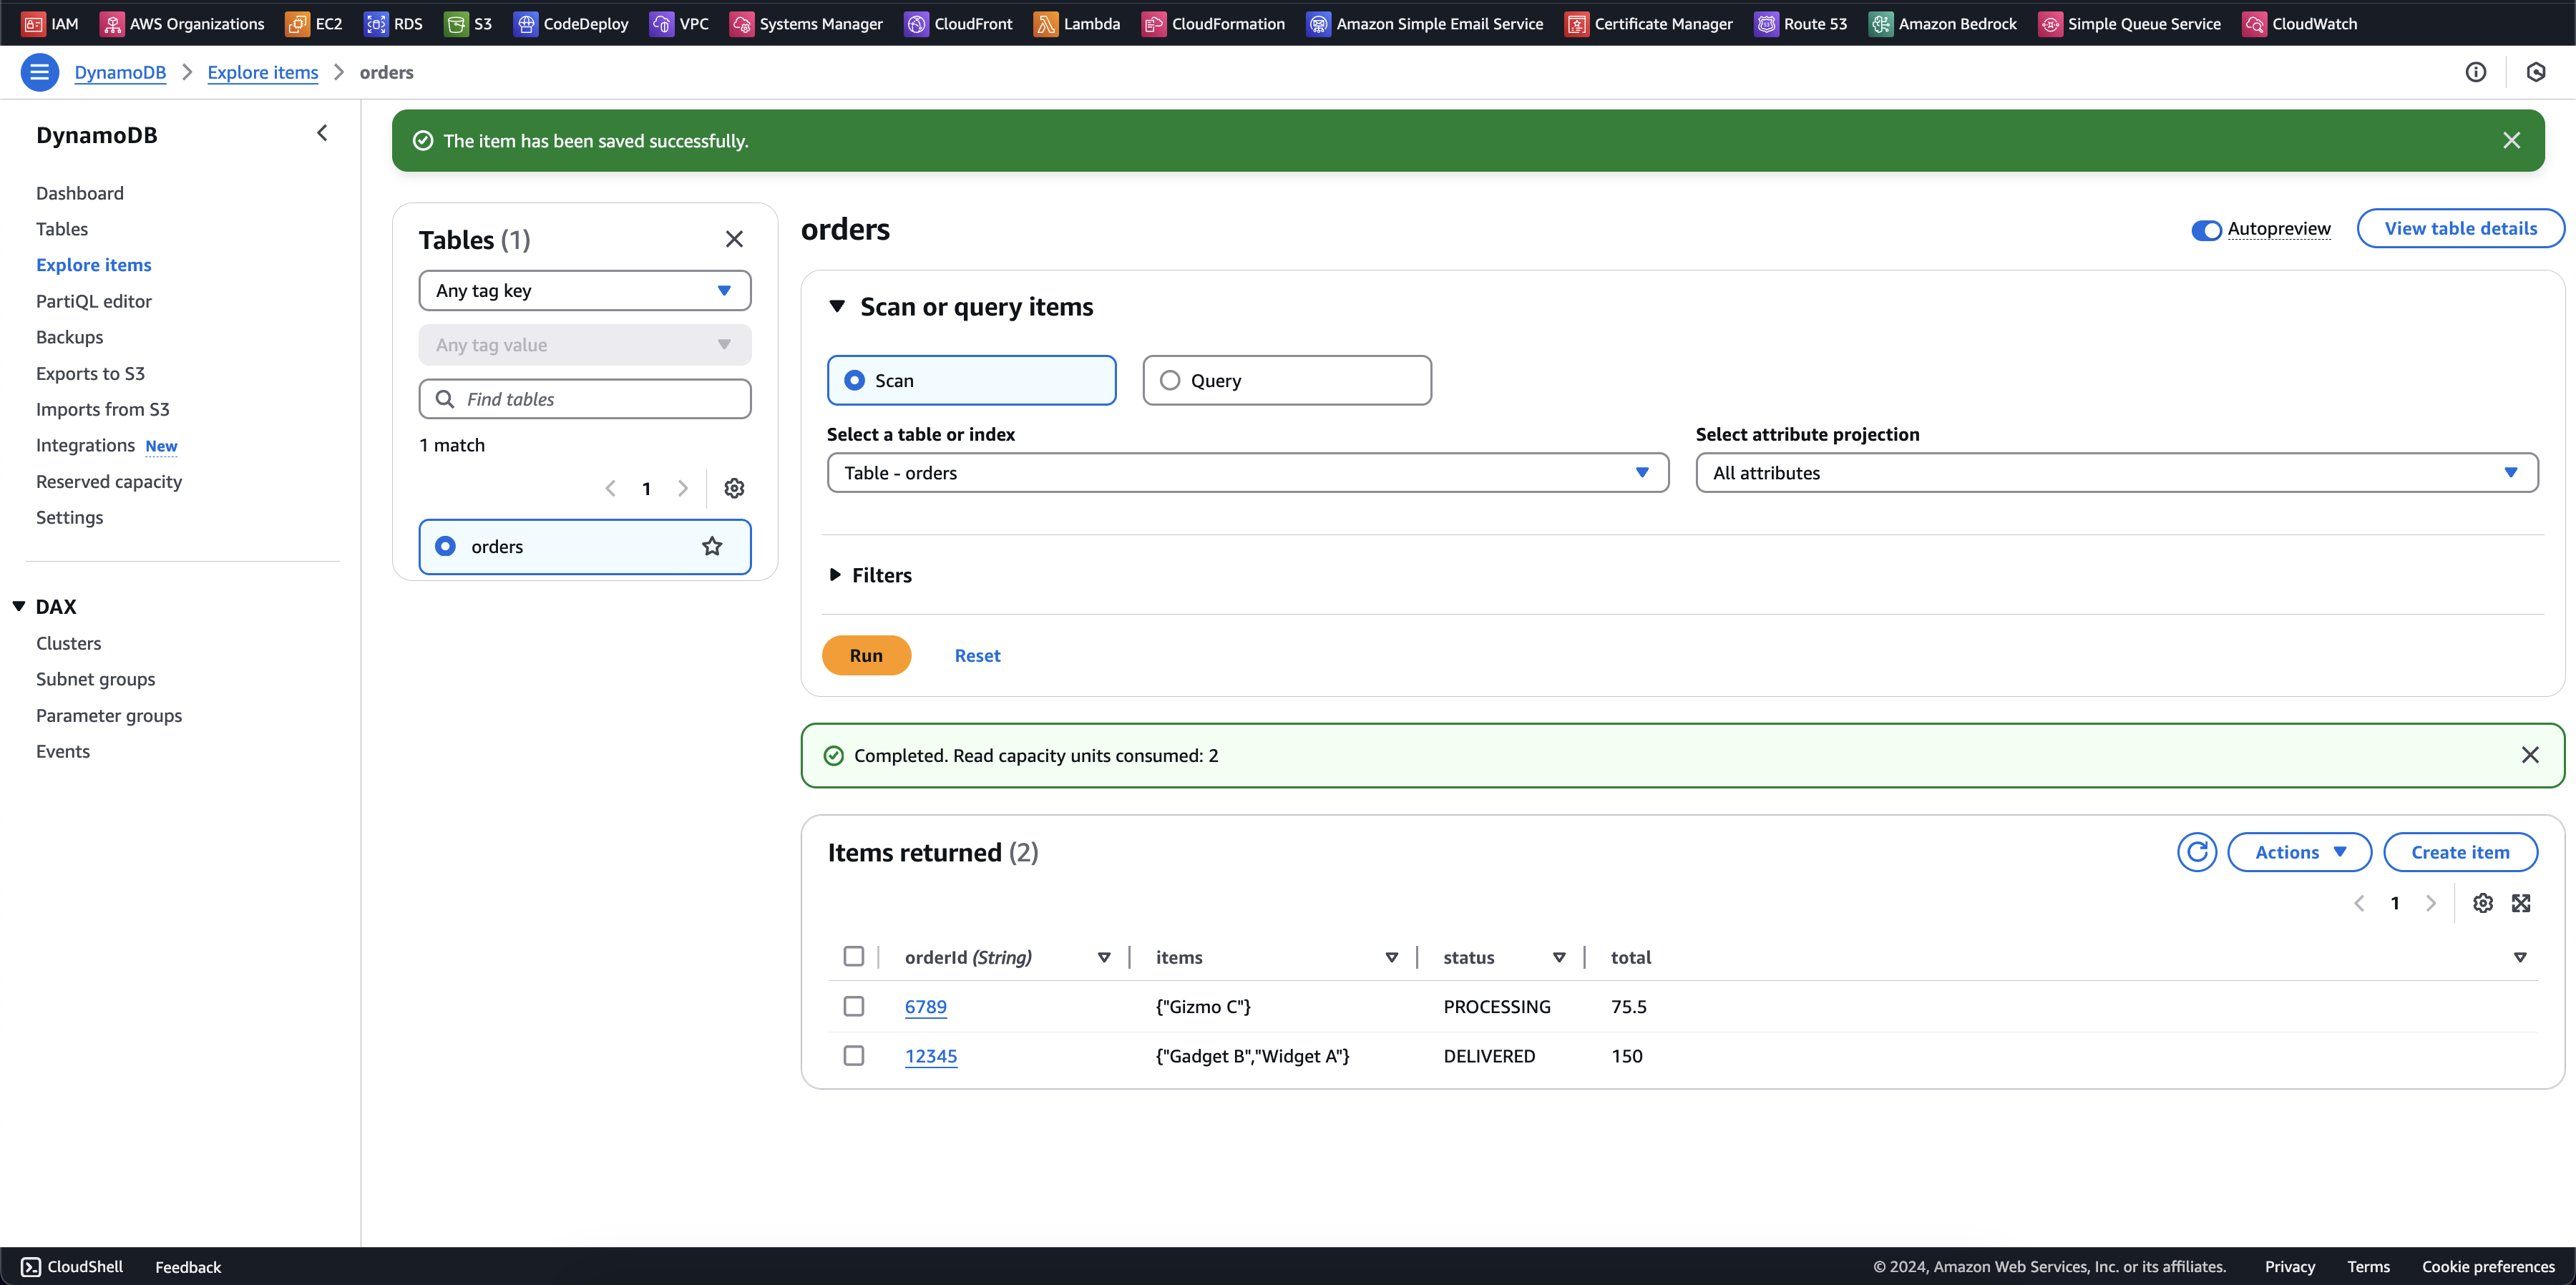The height and width of the screenshot is (1285, 2576).
Task: Open PartiQL editor in the sidebar
Action: click(94, 301)
